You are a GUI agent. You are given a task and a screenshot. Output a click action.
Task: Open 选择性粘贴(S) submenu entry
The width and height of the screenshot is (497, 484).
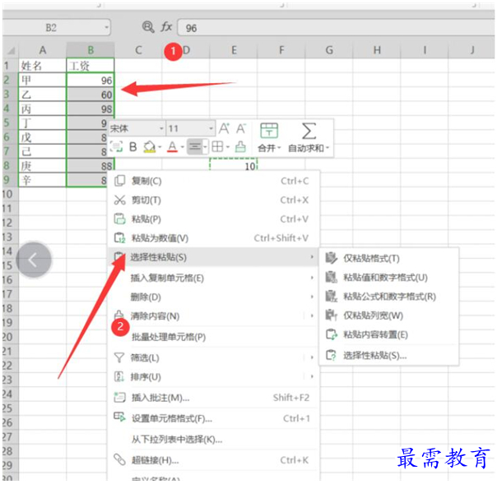tap(213, 257)
